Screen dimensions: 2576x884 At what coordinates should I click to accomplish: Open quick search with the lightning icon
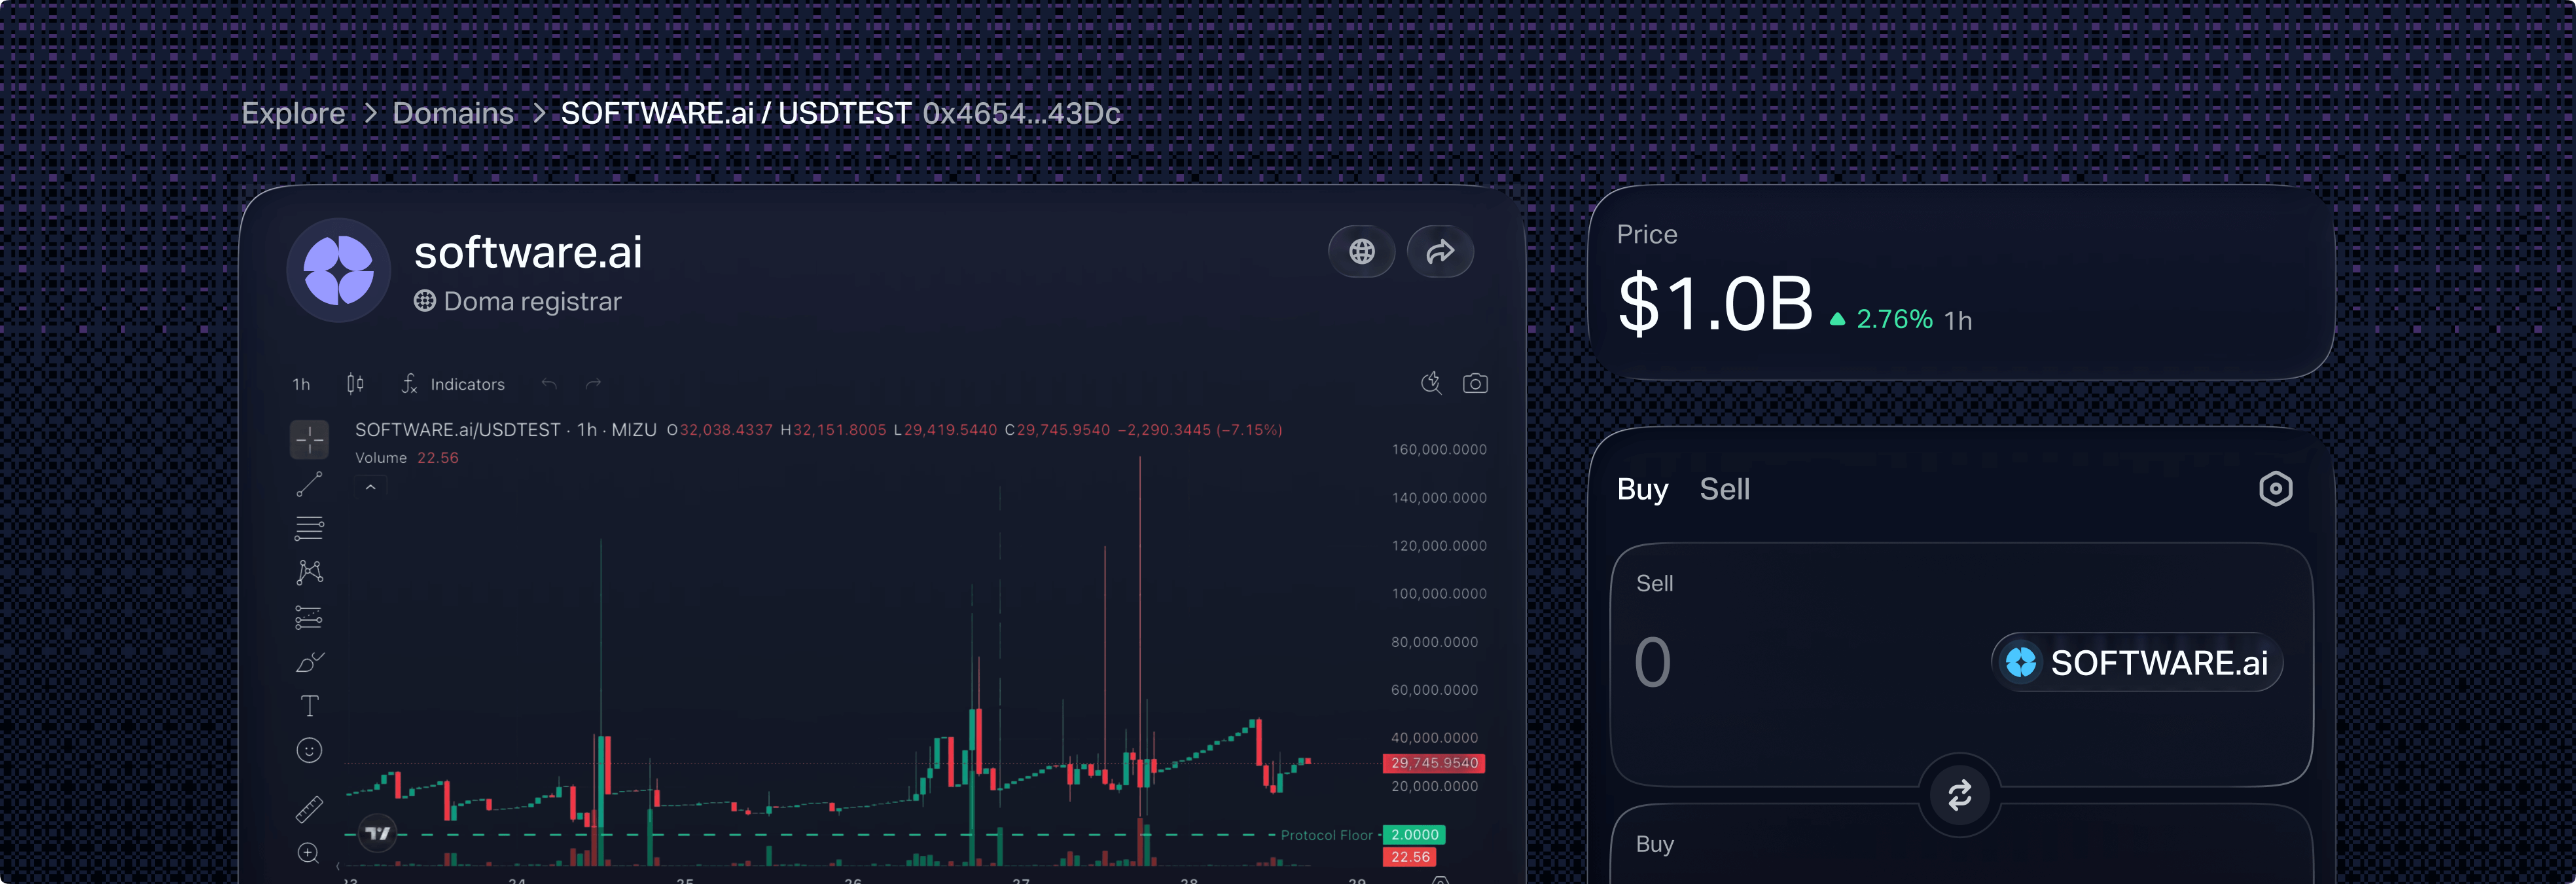click(1430, 384)
